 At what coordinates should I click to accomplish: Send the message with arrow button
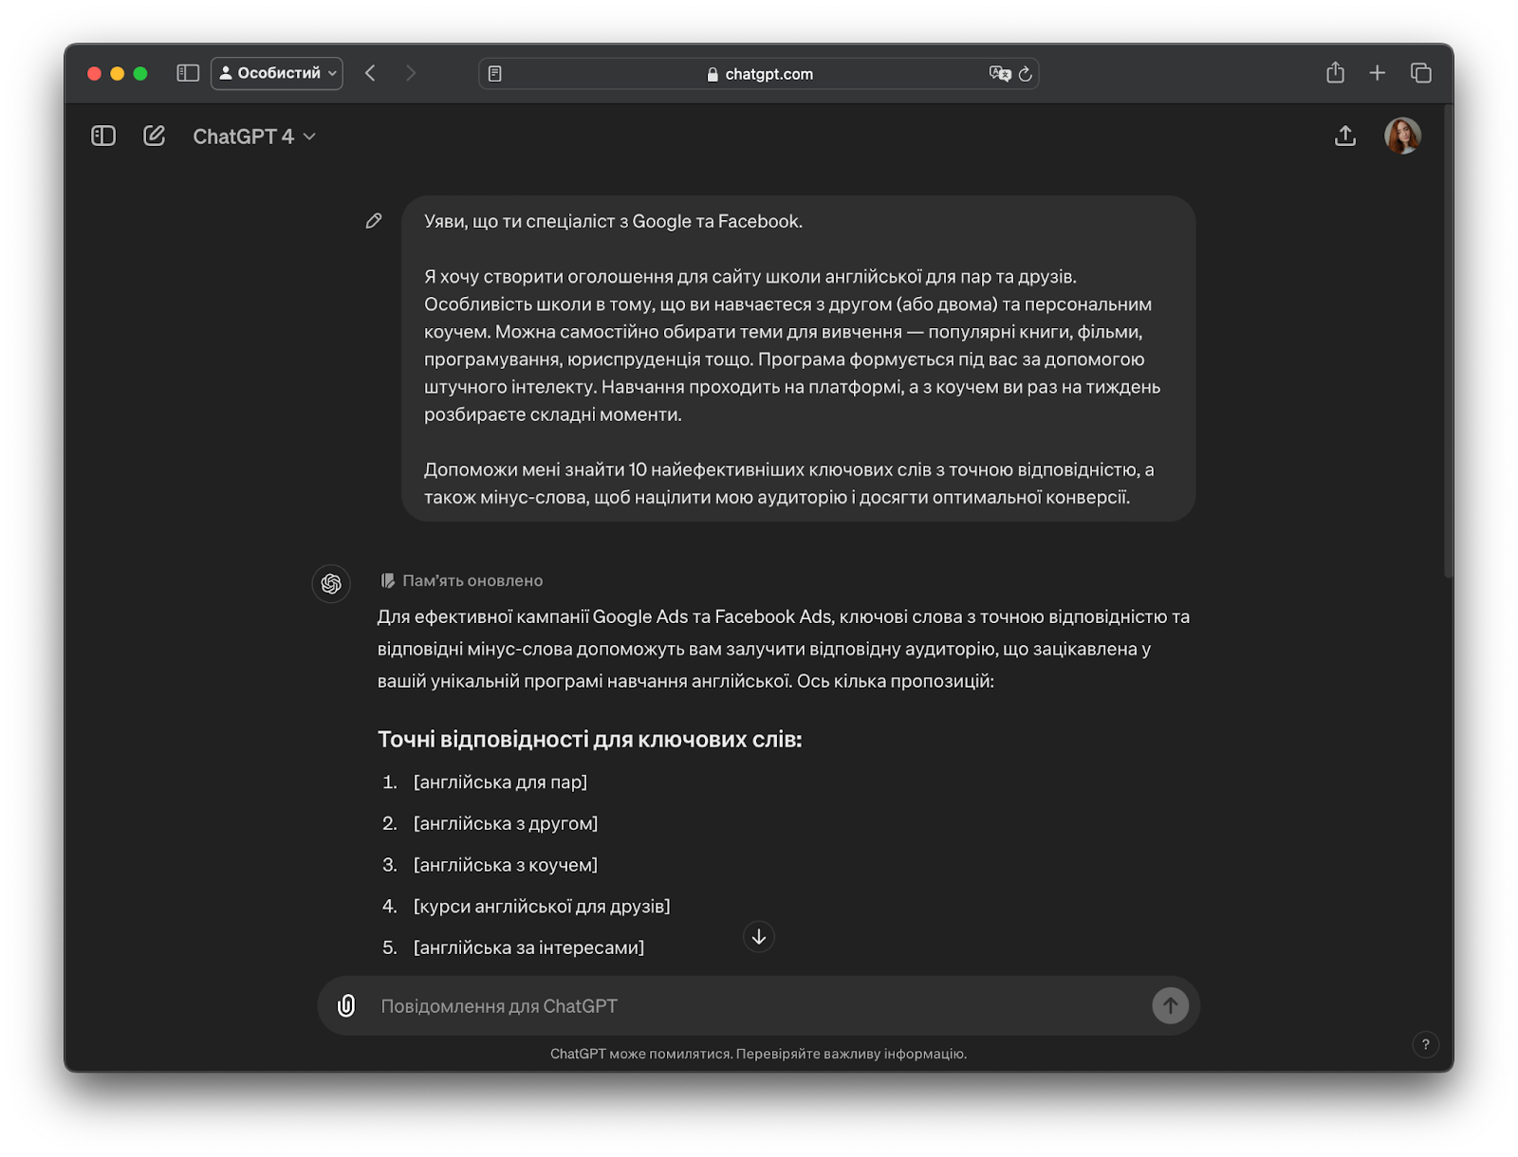click(x=1170, y=1005)
